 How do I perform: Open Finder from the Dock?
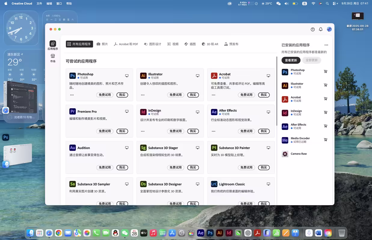[30, 233]
